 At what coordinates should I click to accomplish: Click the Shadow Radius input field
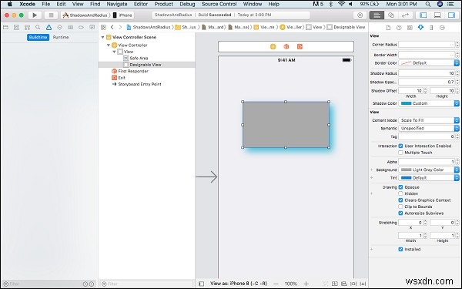[x=427, y=73]
